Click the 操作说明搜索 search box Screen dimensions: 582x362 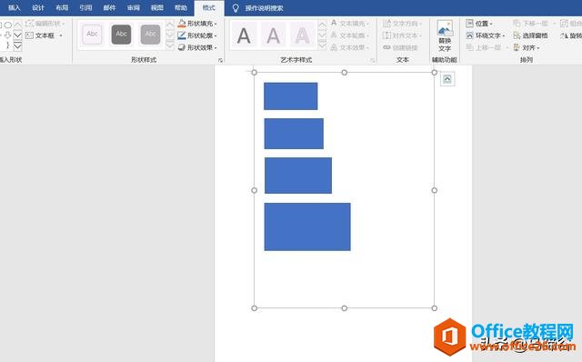pyautogui.click(x=264, y=8)
